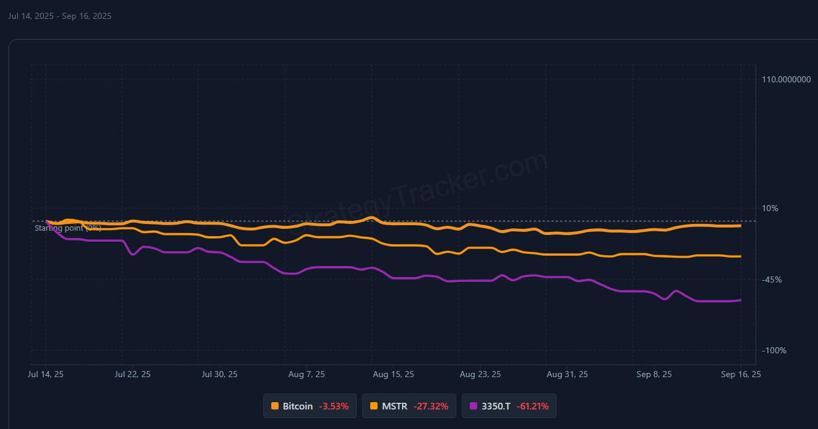
Task: Click the MSTR orange legend square
Action: [374, 406]
